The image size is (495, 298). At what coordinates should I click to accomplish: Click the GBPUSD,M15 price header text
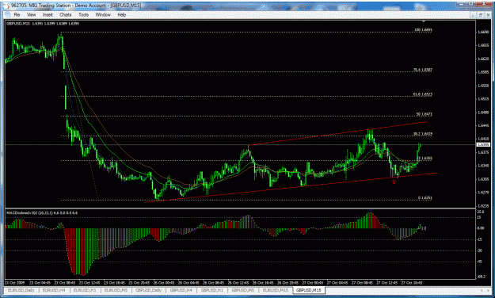pos(43,24)
